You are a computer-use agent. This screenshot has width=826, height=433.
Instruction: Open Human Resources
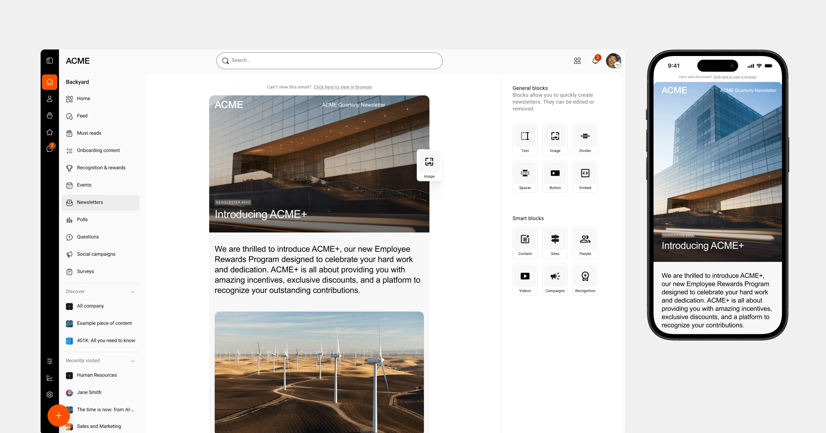(100, 375)
